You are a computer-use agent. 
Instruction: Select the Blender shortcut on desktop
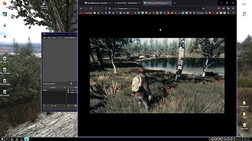click(44, 5)
